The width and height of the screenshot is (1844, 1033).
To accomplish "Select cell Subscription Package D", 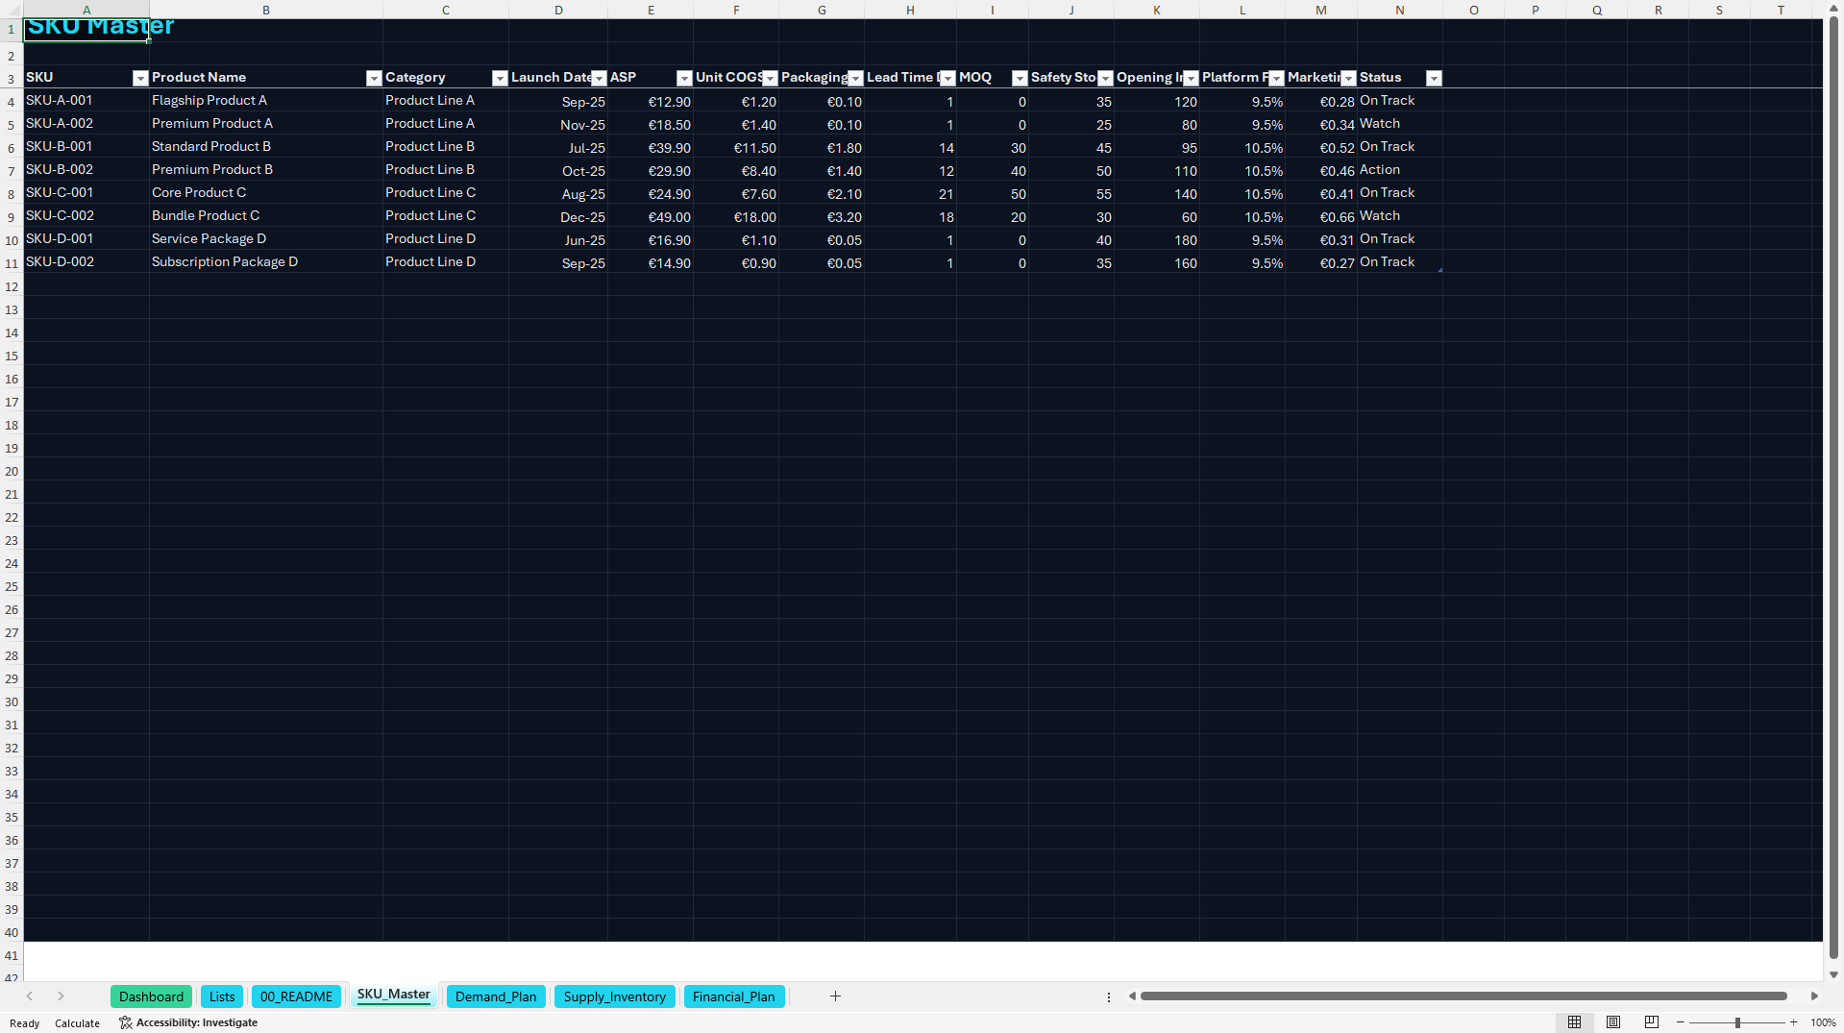I will (266, 262).
